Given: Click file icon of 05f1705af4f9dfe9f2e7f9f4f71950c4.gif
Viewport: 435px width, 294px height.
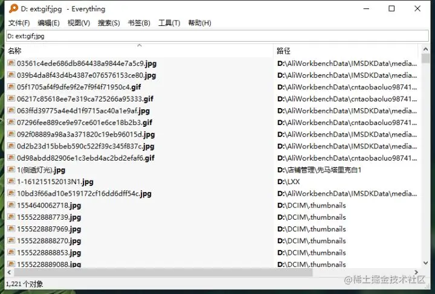Looking at the screenshot, I should 11,87.
